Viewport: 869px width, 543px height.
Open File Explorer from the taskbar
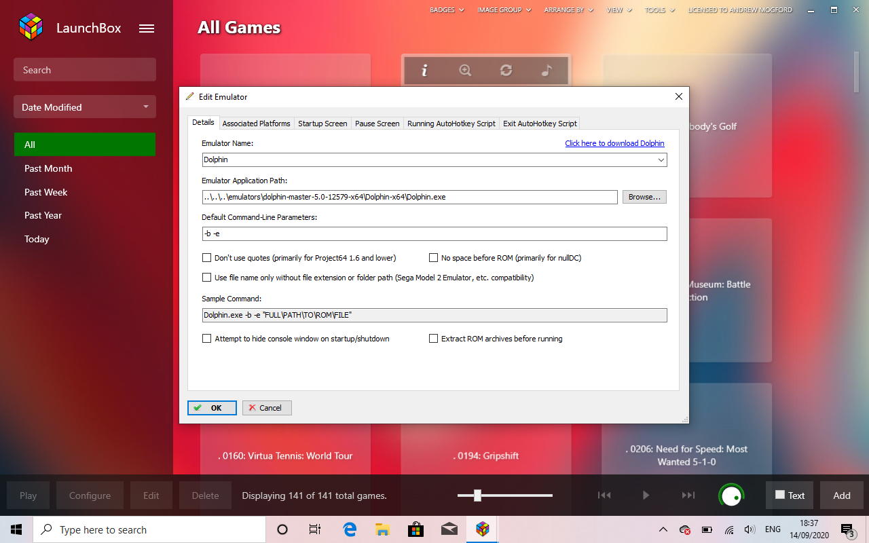tap(382, 529)
